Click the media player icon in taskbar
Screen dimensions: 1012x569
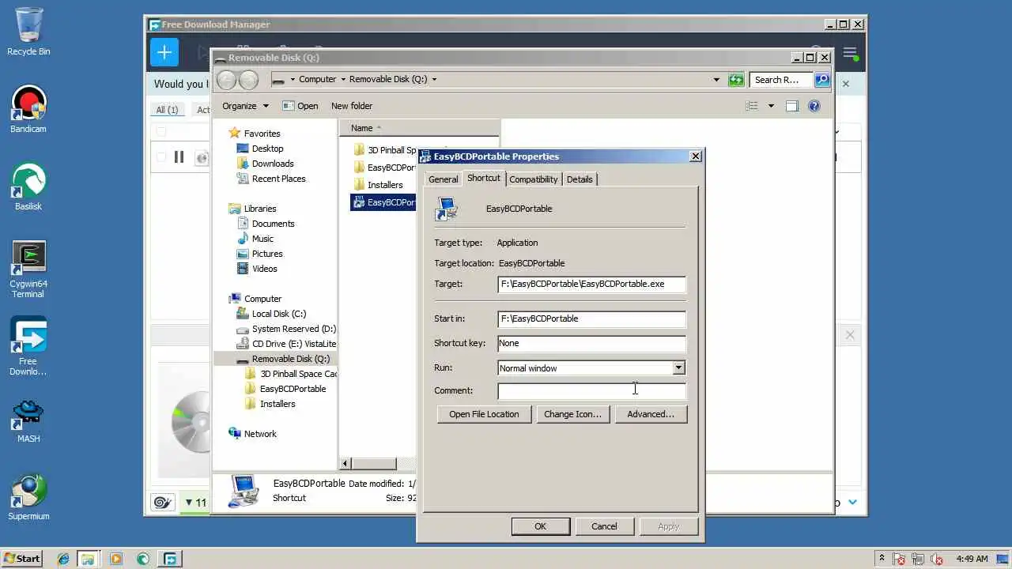tap(116, 559)
